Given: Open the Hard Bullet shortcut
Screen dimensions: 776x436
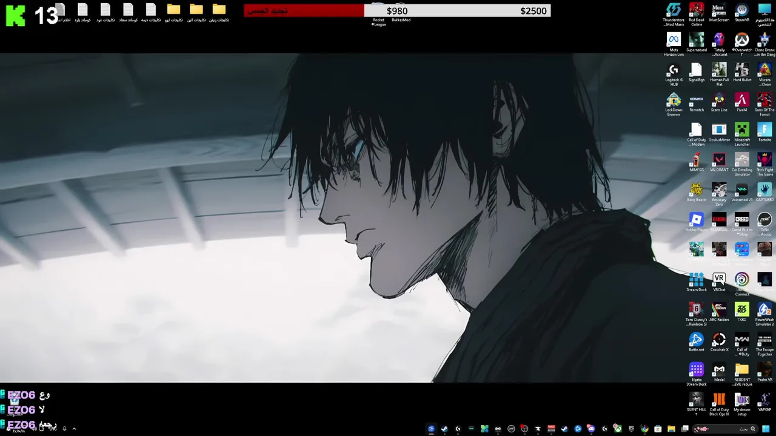Looking at the screenshot, I should point(742,73).
